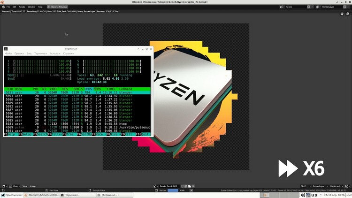352x198 pixels.
Task: Open the View mode dropdown with image icon
Action: coord(15,186)
